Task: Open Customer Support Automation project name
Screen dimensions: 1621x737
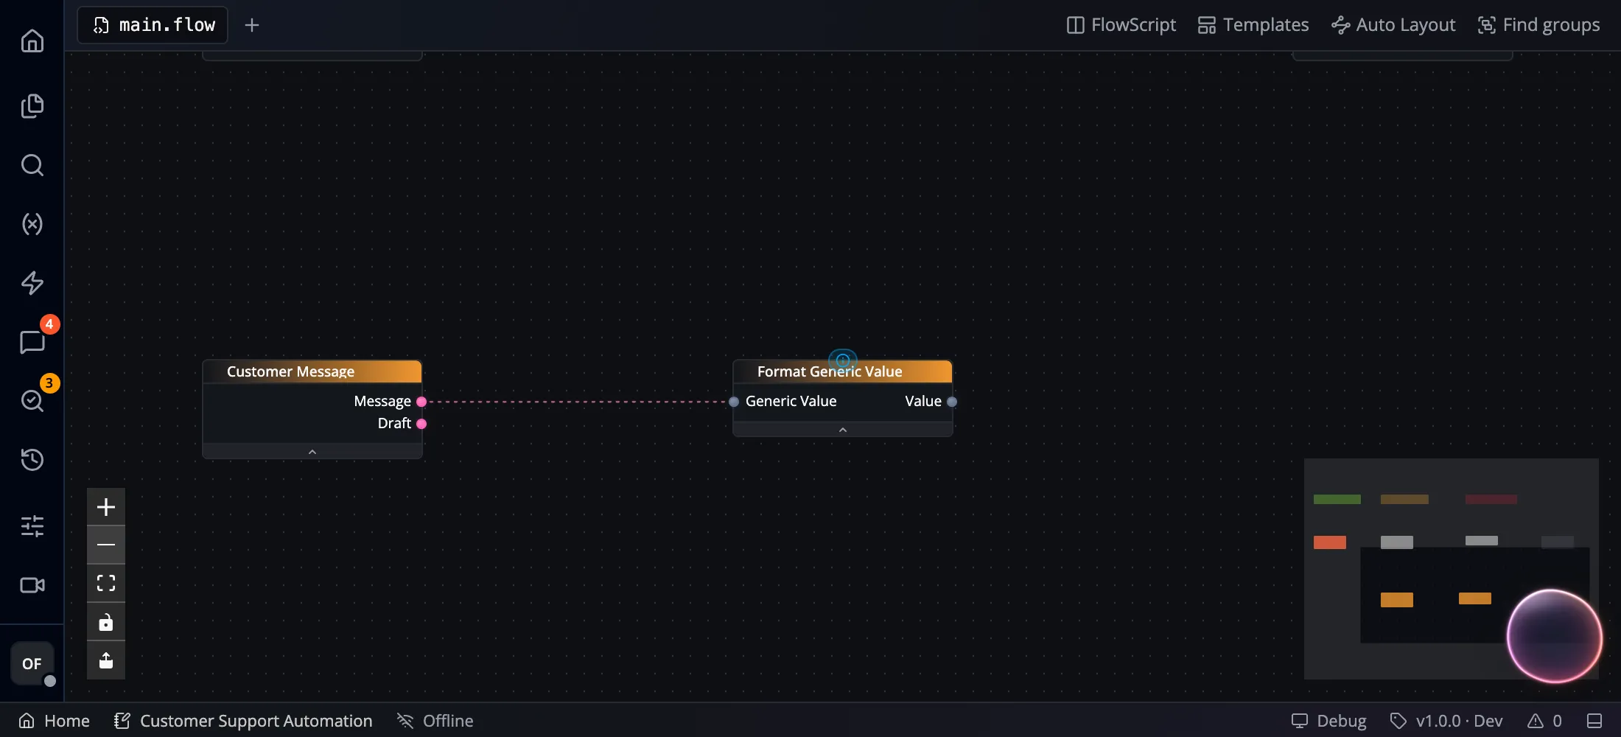Action: click(243, 721)
